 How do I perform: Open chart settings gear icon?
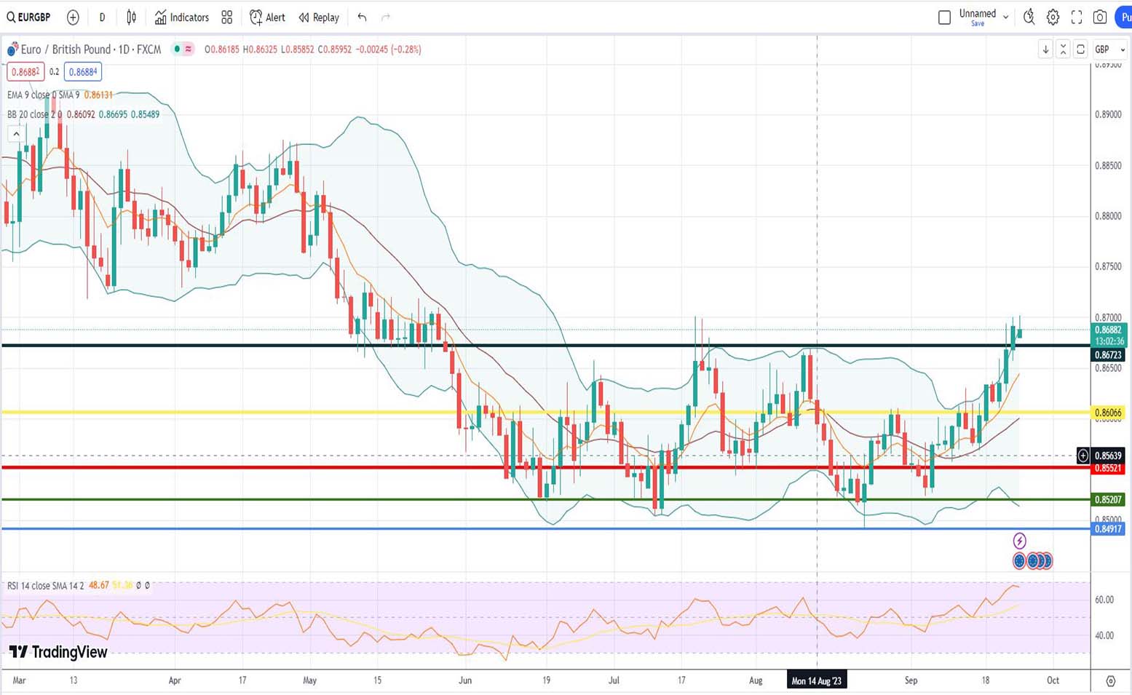coord(1053,17)
